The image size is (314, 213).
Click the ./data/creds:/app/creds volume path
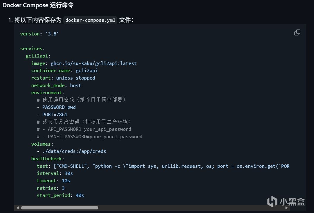(x=74, y=151)
